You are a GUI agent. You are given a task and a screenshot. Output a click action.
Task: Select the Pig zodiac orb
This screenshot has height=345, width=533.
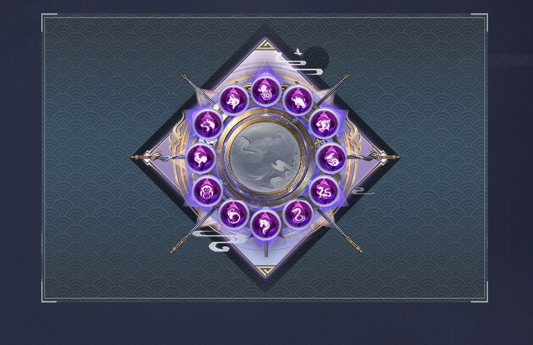point(233,100)
